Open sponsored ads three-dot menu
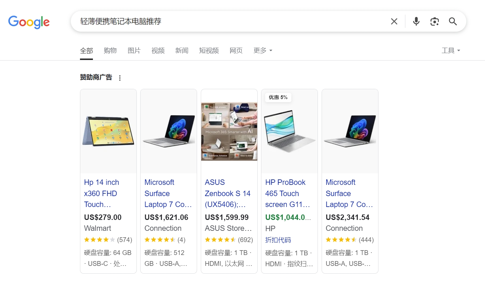This screenshot has width=485, height=288. 120,78
